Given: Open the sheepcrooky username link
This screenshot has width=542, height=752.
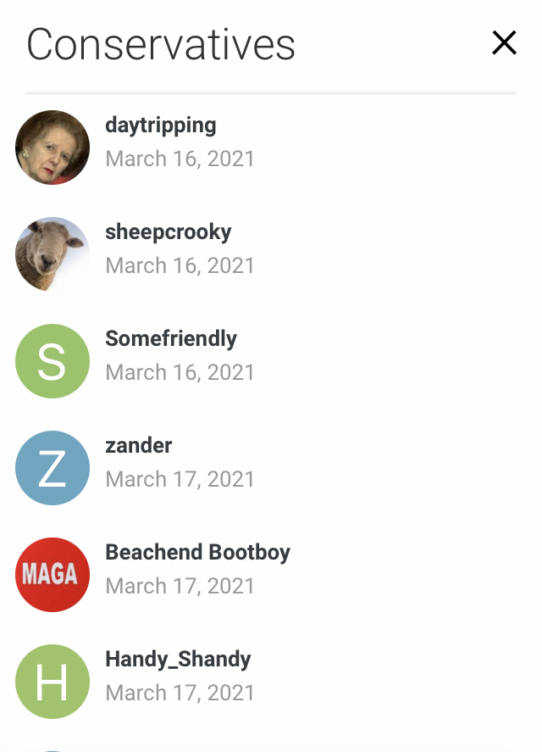Looking at the screenshot, I should pyautogui.click(x=169, y=232).
